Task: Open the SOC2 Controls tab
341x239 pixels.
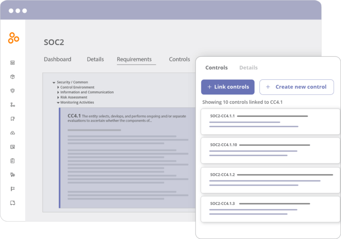Action: 179,59
